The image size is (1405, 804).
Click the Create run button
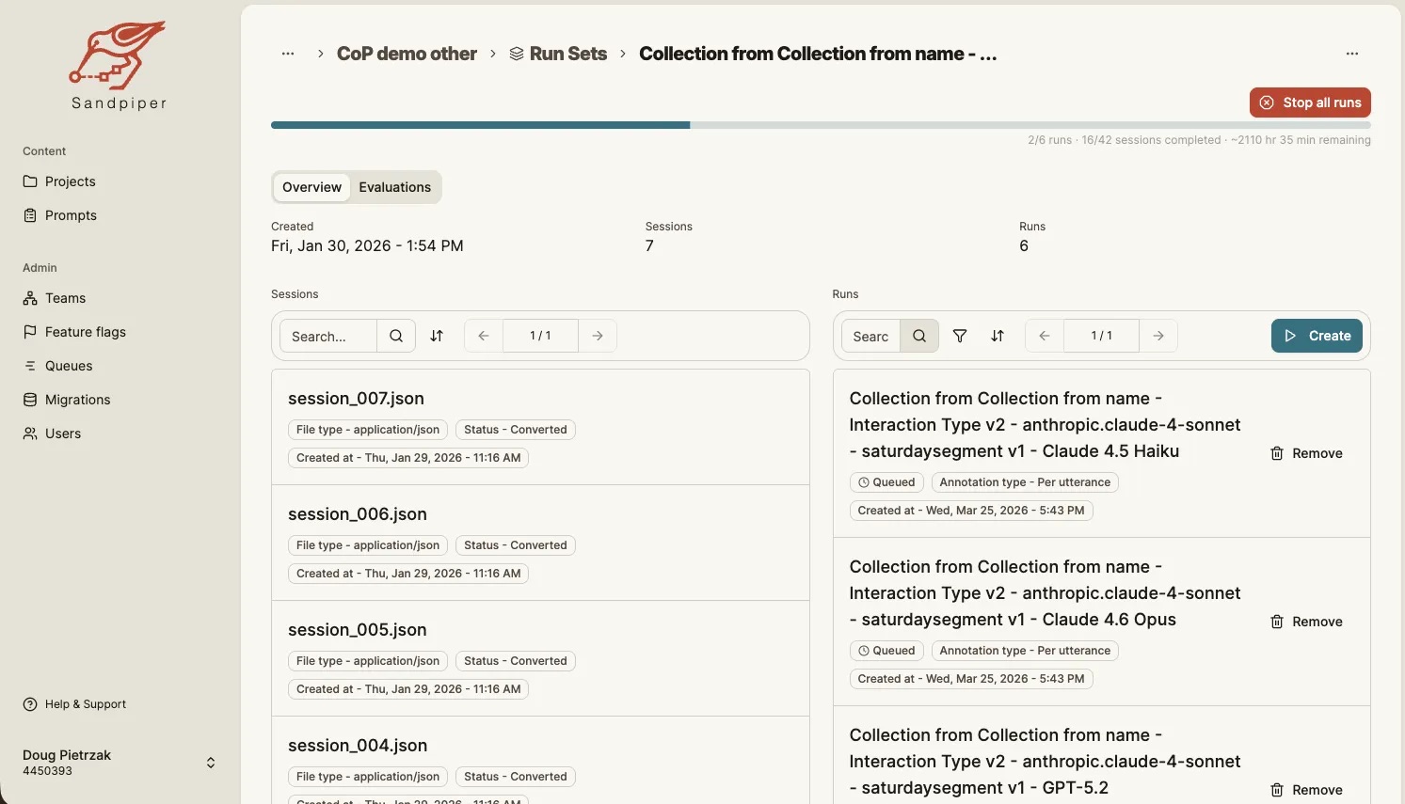(1317, 336)
